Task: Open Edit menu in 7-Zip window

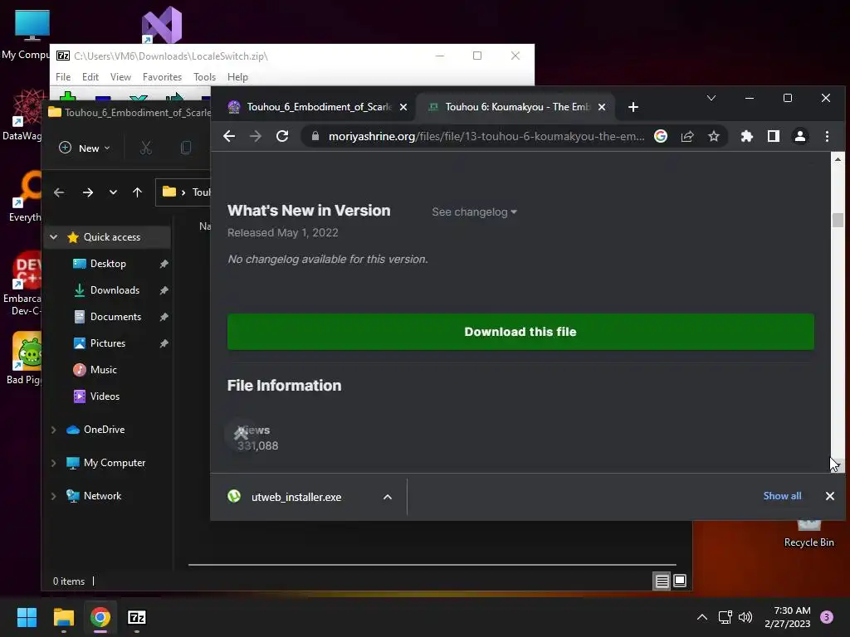Action: click(x=90, y=77)
